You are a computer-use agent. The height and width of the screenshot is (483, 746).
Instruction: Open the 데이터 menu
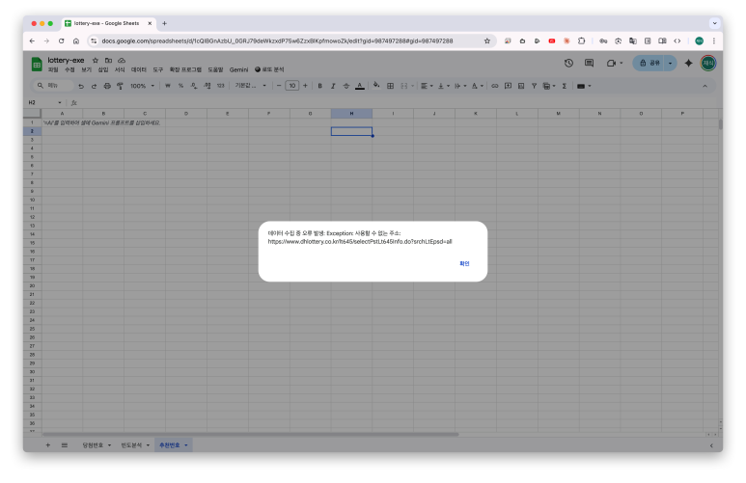[x=138, y=70]
